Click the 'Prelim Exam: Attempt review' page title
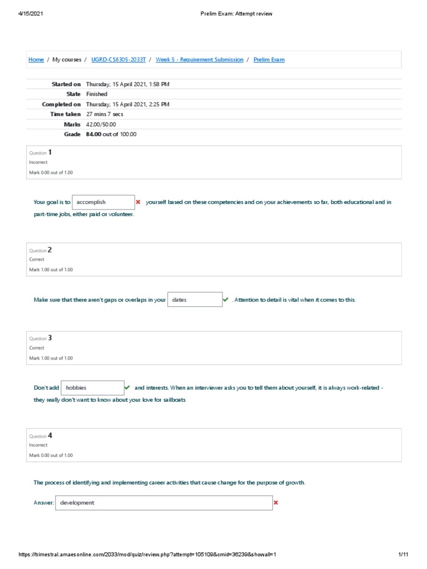Screen dimensions: 427x569 (236, 14)
